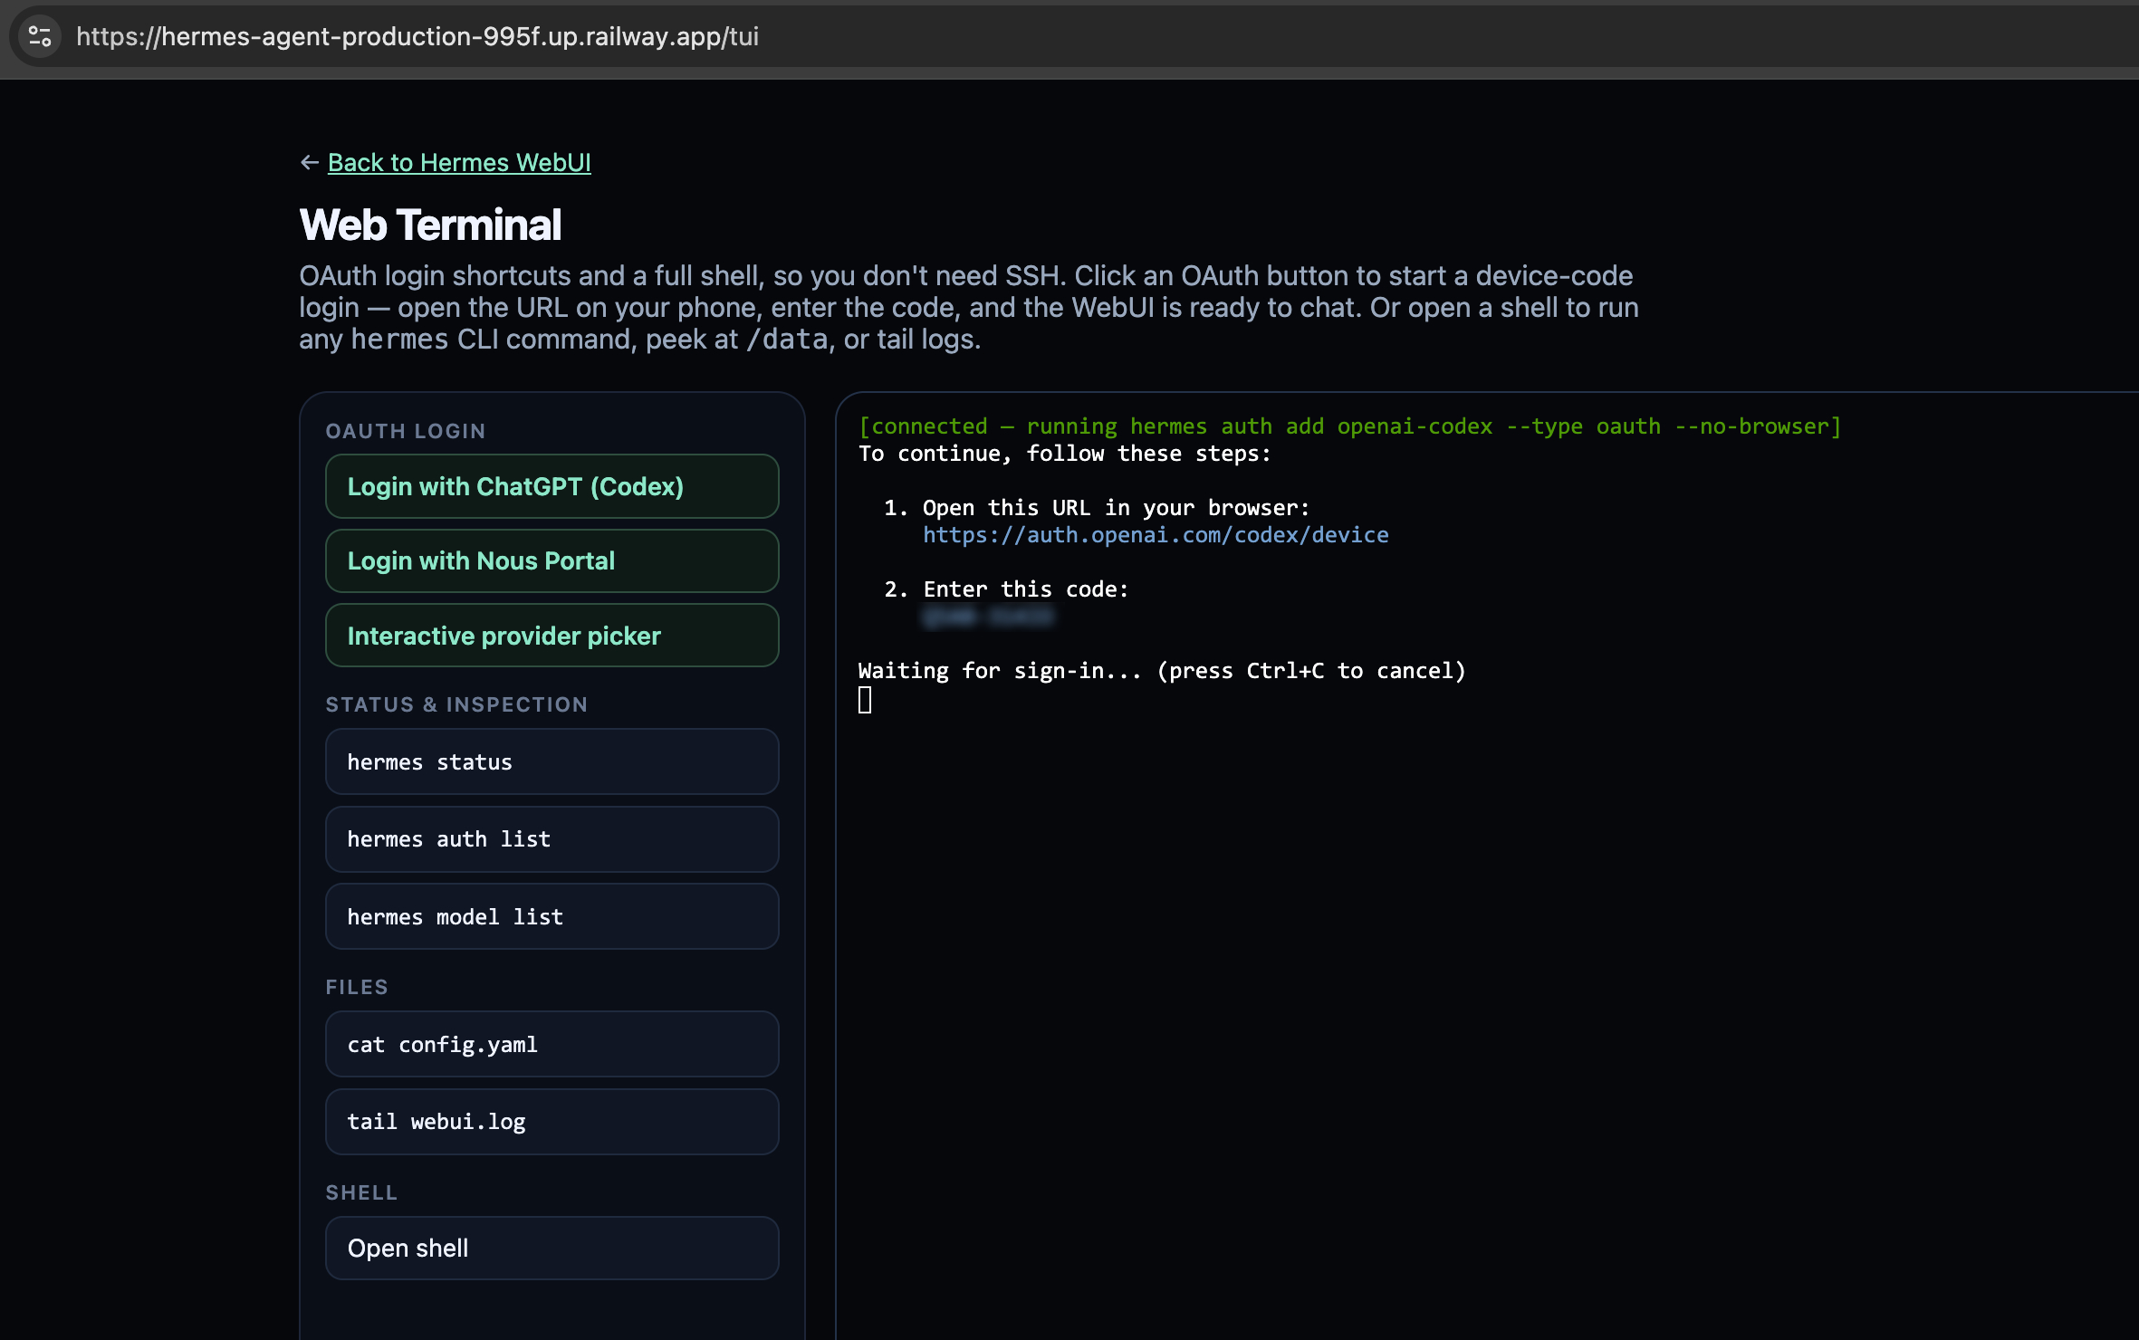Open auth.openai.com codex device URL
The height and width of the screenshot is (1340, 2139).
click(x=1156, y=535)
